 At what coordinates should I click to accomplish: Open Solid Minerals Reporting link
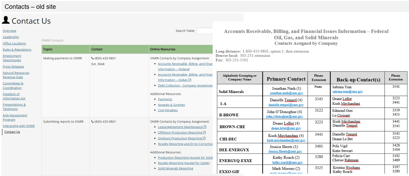coord(175,168)
